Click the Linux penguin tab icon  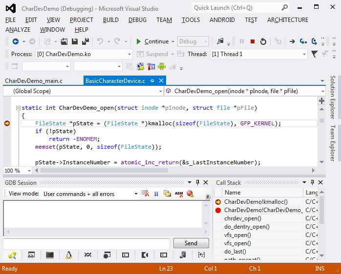(69, 255)
